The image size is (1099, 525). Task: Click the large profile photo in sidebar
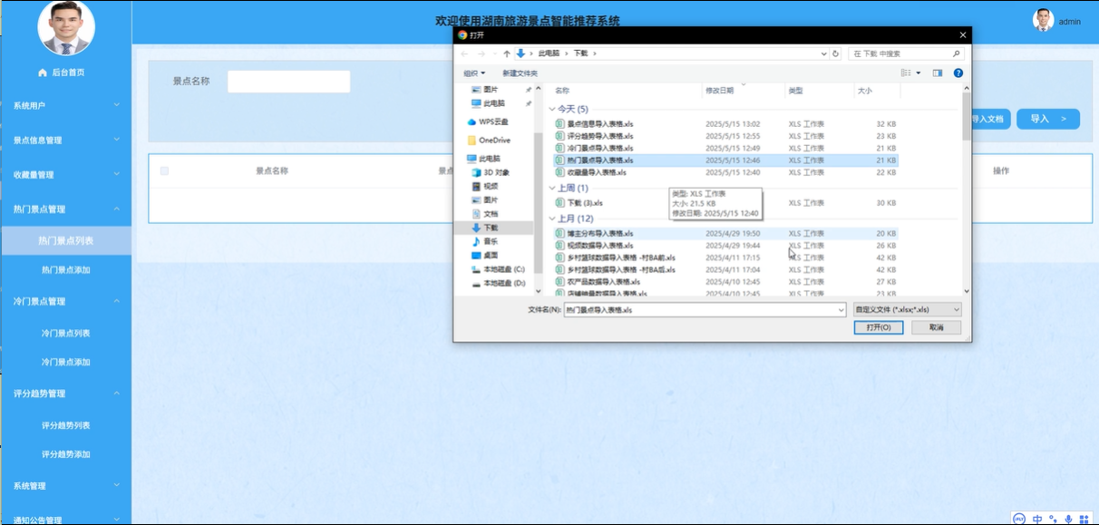65,27
